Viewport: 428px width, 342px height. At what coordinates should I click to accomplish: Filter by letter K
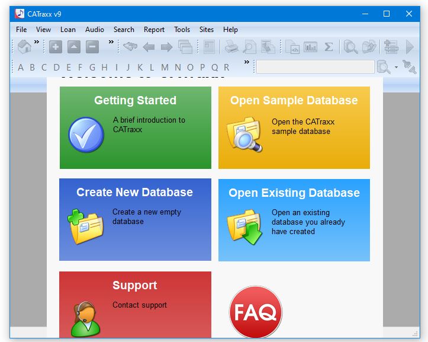point(140,67)
